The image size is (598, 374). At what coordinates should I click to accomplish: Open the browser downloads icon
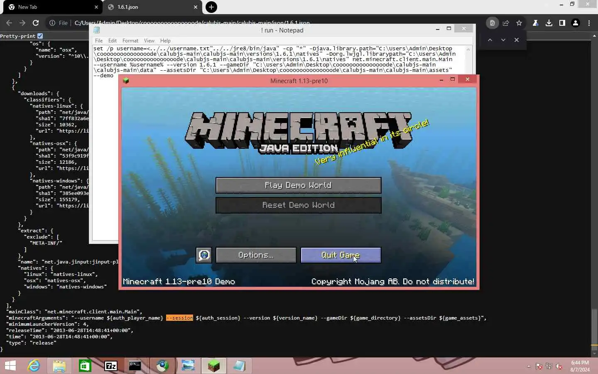pos(549,23)
